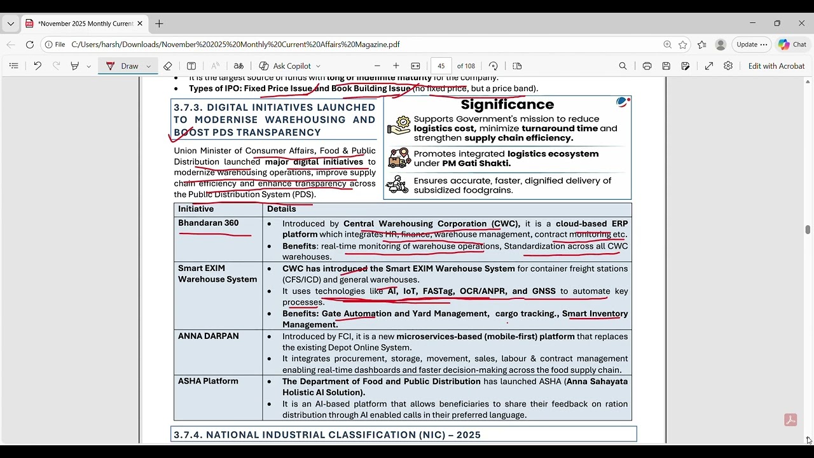
Task: Search within the PDF
Action: (x=623, y=66)
